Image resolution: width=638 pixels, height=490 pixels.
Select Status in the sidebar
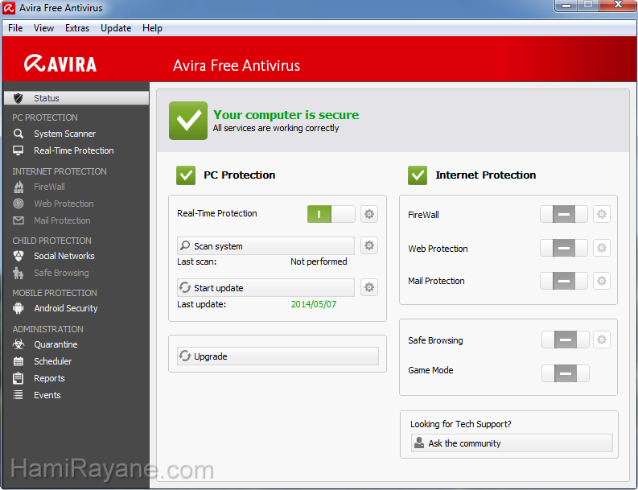76,98
